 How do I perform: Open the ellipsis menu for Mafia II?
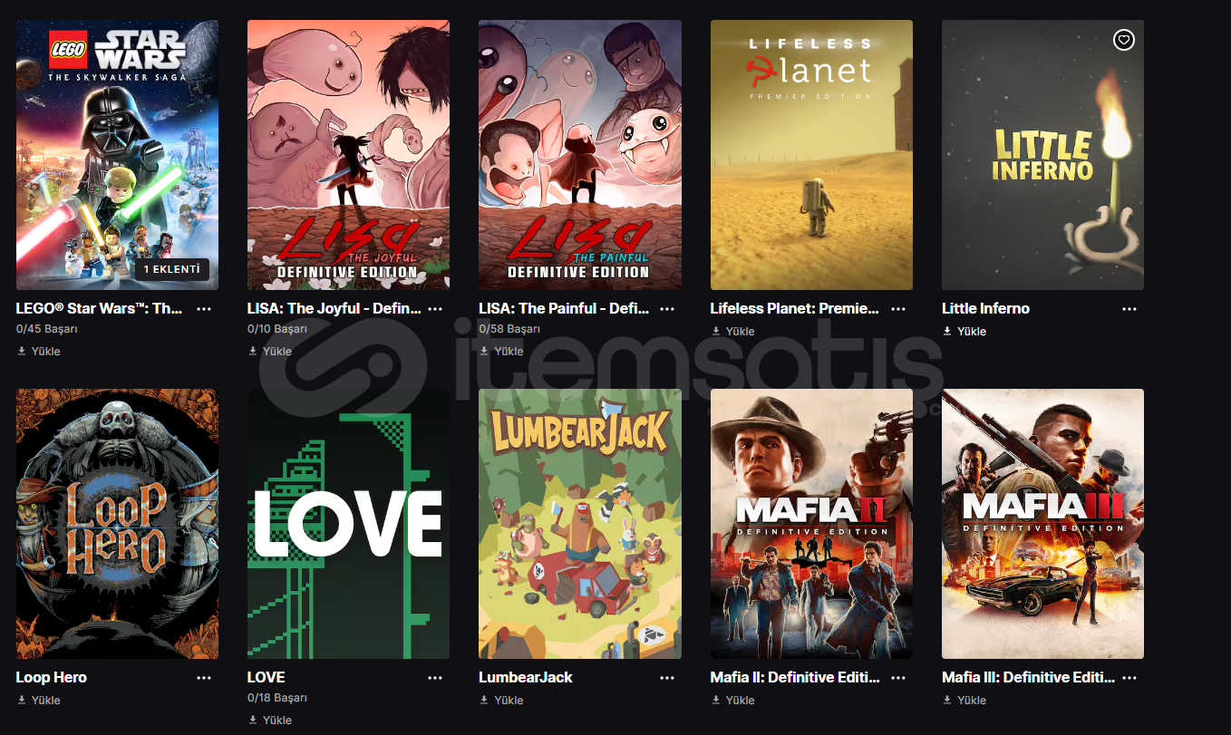(898, 678)
